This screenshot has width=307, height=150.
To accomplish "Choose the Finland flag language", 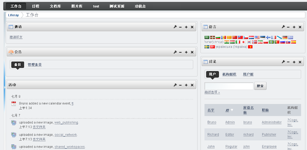I will pyautogui.click(x=268, y=38).
